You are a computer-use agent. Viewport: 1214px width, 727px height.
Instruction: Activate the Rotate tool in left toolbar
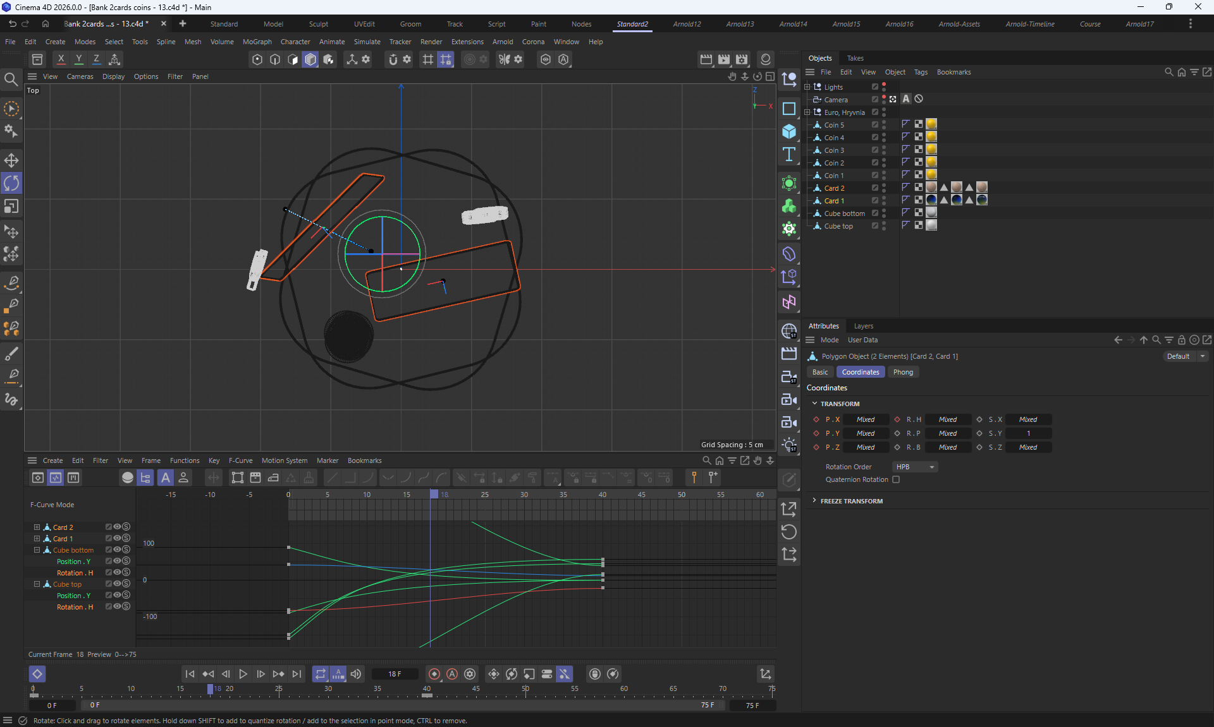coord(11,183)
